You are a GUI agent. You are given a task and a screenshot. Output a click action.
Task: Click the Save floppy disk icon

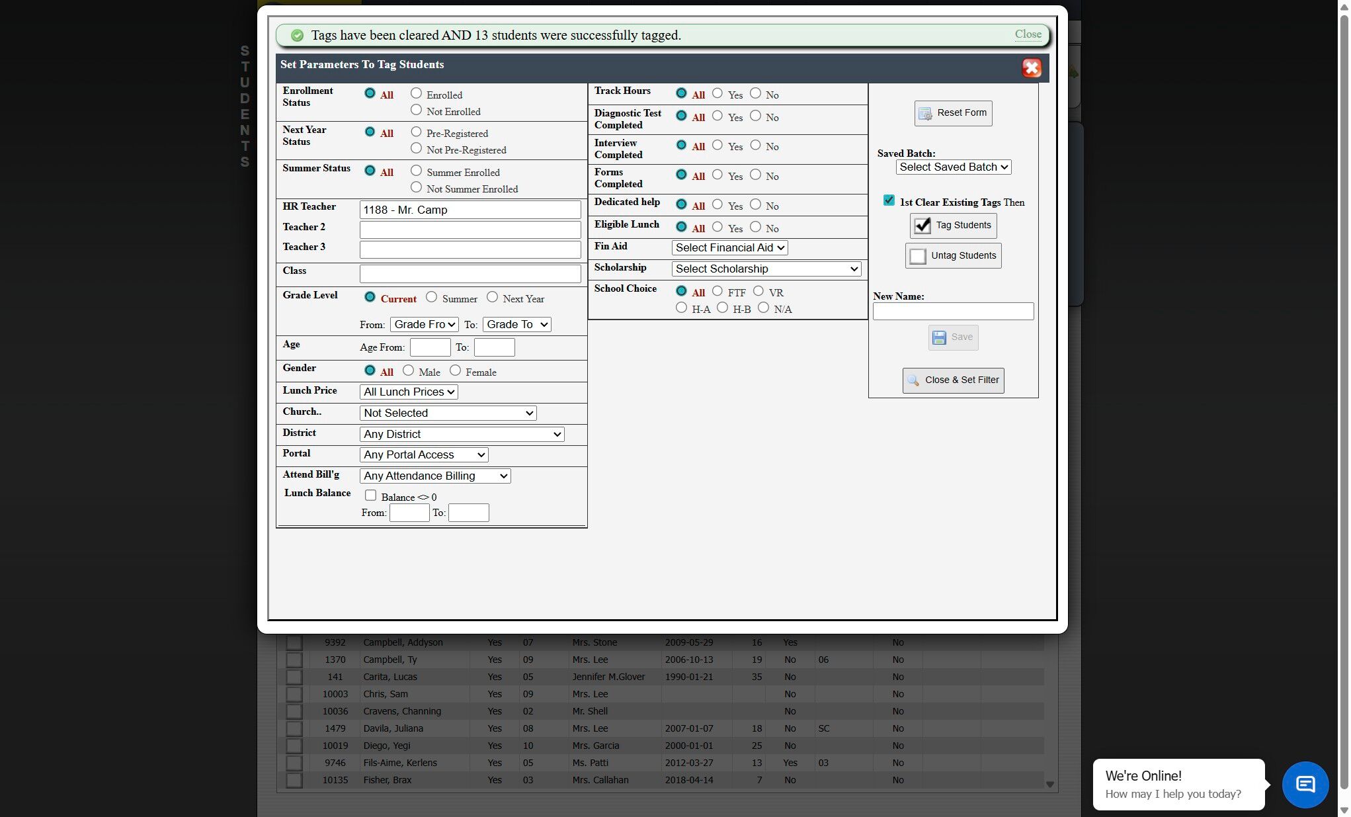point(939,337)
